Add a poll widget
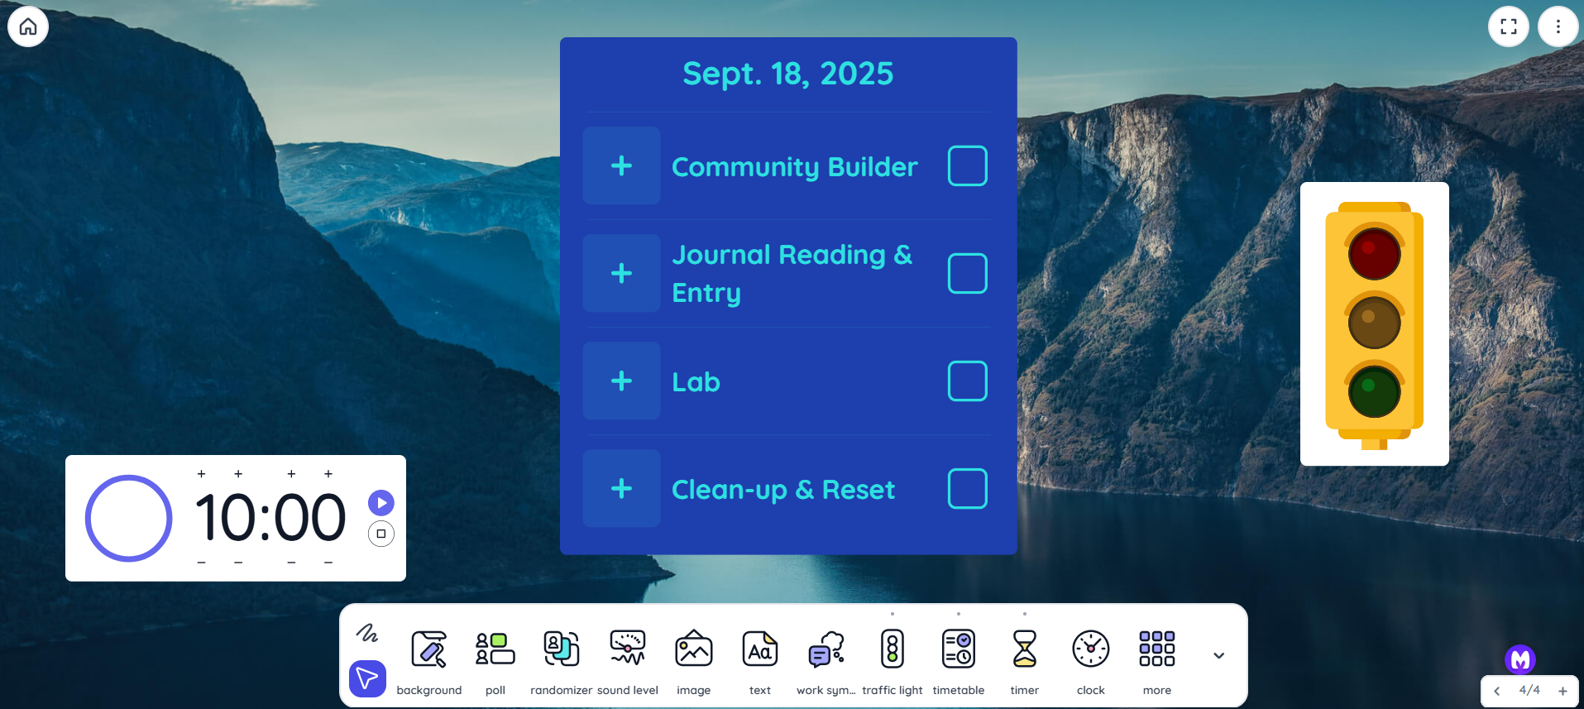This screenshot has width=1584, height=709. coord(495,663)
